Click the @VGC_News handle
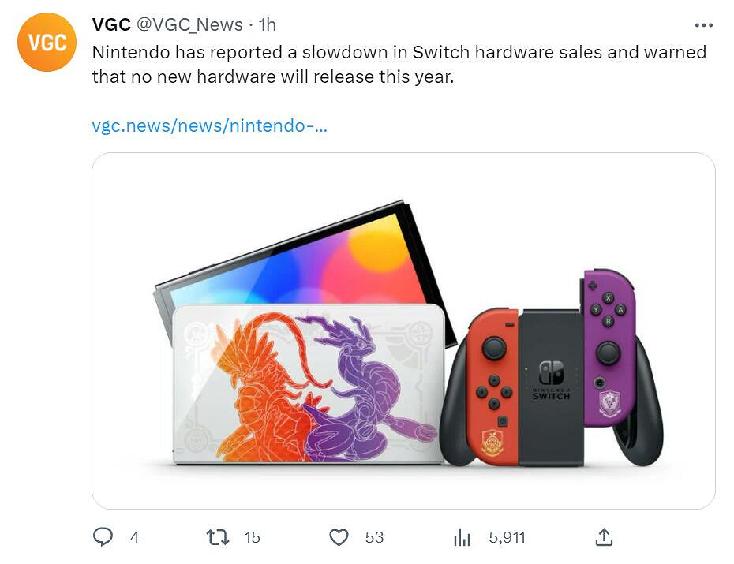Viewport: 734px width, 564px height. [189, 25]
